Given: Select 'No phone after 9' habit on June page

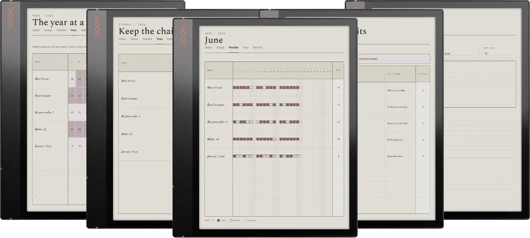Looking at the screenshot, I should coord(217,122).
